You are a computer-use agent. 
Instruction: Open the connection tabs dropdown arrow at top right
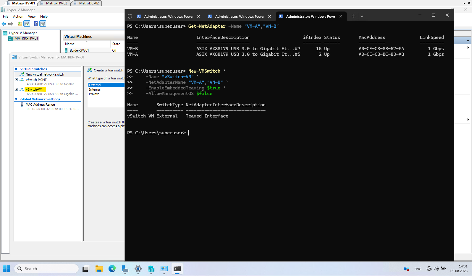tap(464, 3)
